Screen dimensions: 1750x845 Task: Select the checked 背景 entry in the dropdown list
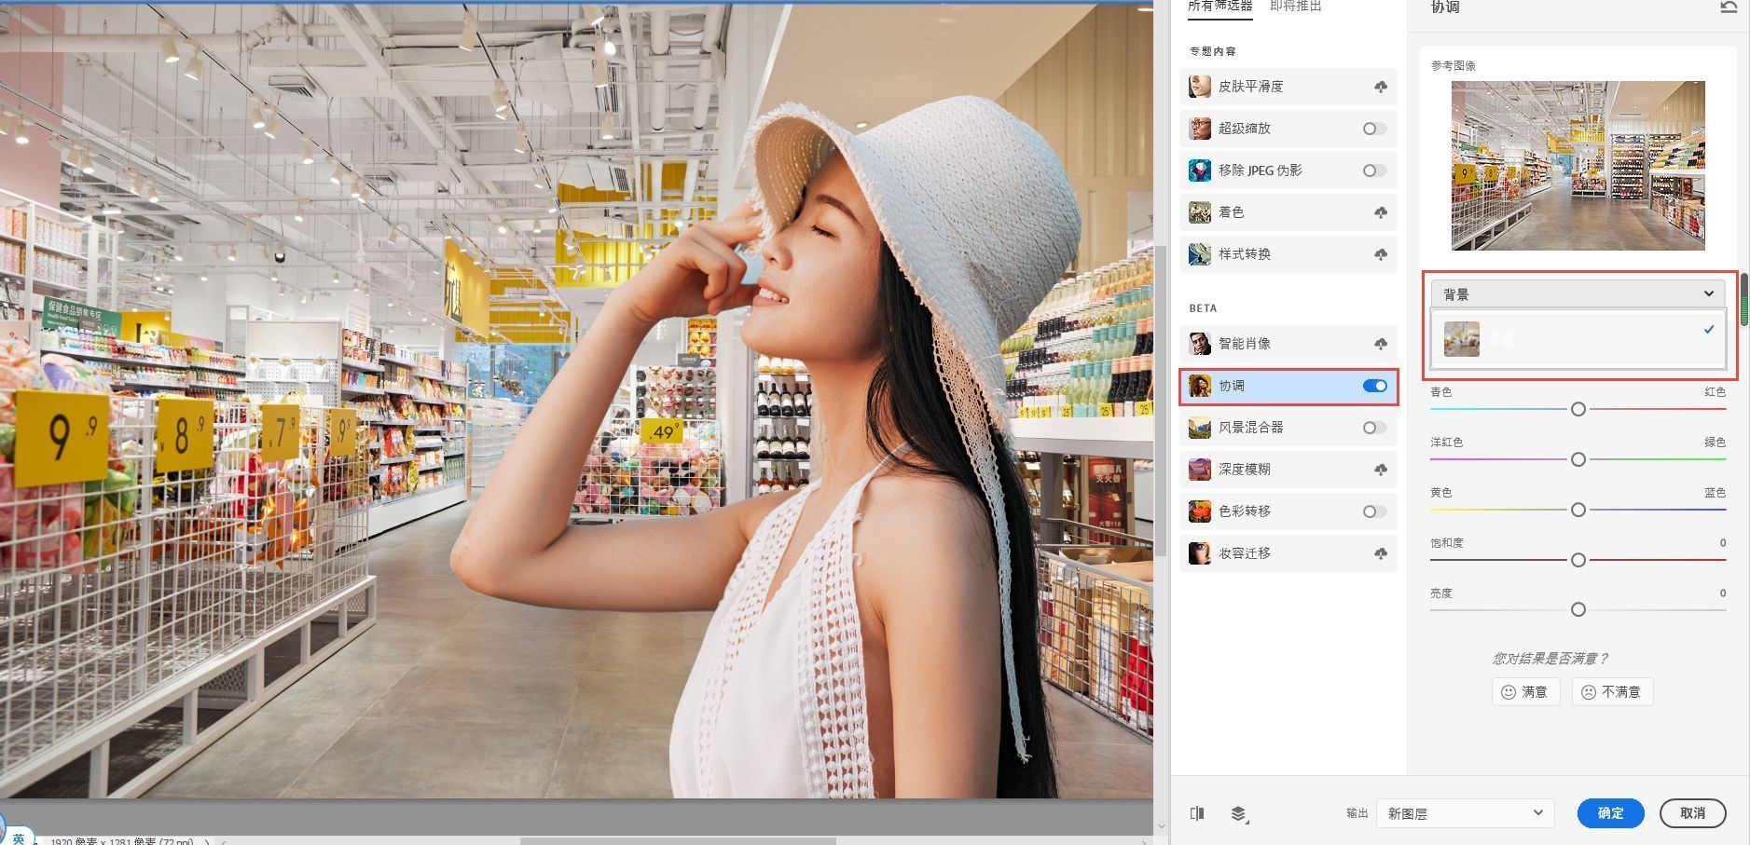click(x=1577, y=339)
